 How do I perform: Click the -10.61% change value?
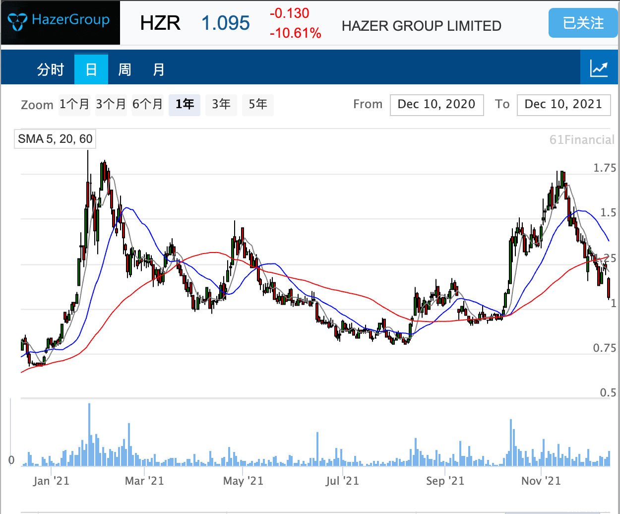point(296,33)
